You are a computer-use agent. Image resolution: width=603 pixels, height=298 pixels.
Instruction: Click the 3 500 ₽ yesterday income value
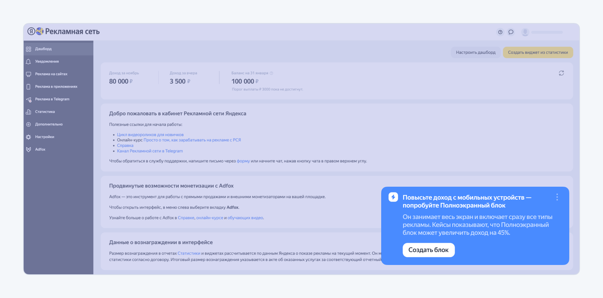coord(180,82)
